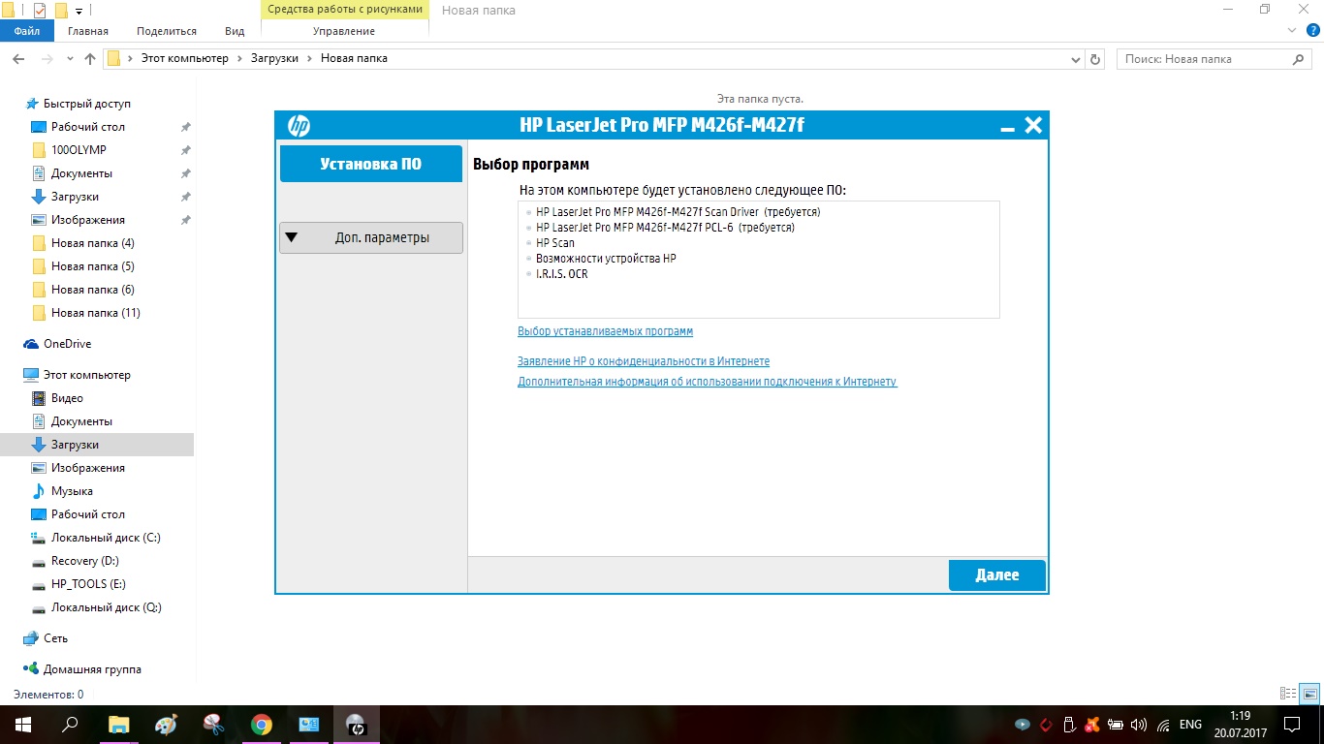The width and height of the screenshot is (1324, 744).
Task: Select PCL-6 driver list entry
Action: coord(665,228)
